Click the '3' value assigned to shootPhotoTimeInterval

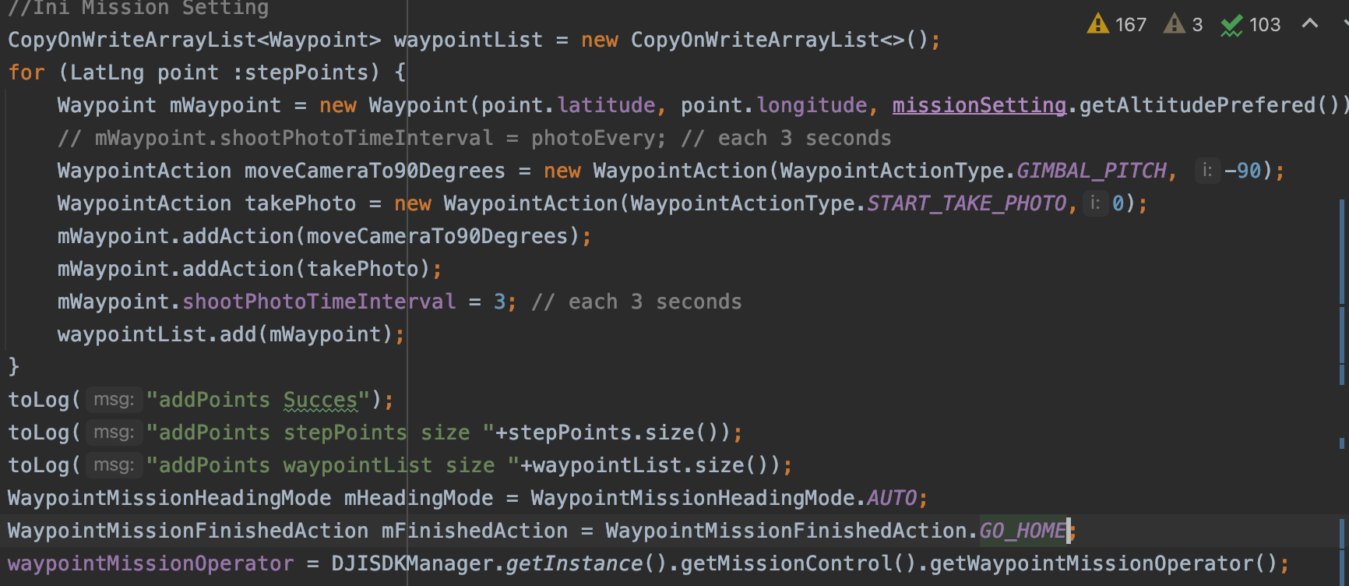point(499,302)
